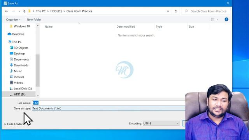Click the navigation pane scroll down arrow
Viewport: 249px width, 140px height.
(37, 96)
